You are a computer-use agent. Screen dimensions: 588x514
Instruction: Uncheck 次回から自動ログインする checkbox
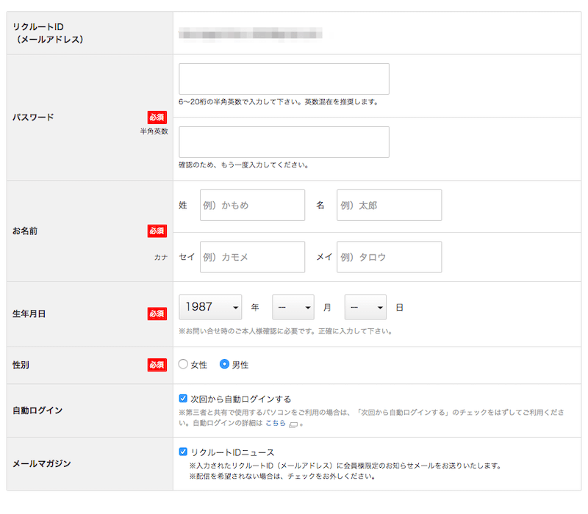point(183,398)
